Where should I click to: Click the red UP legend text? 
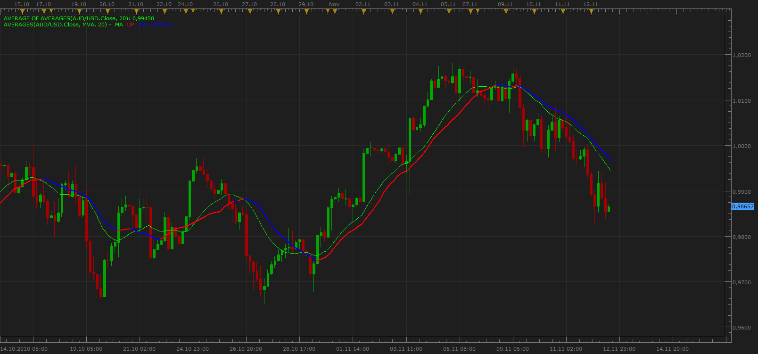pos(131,25)
